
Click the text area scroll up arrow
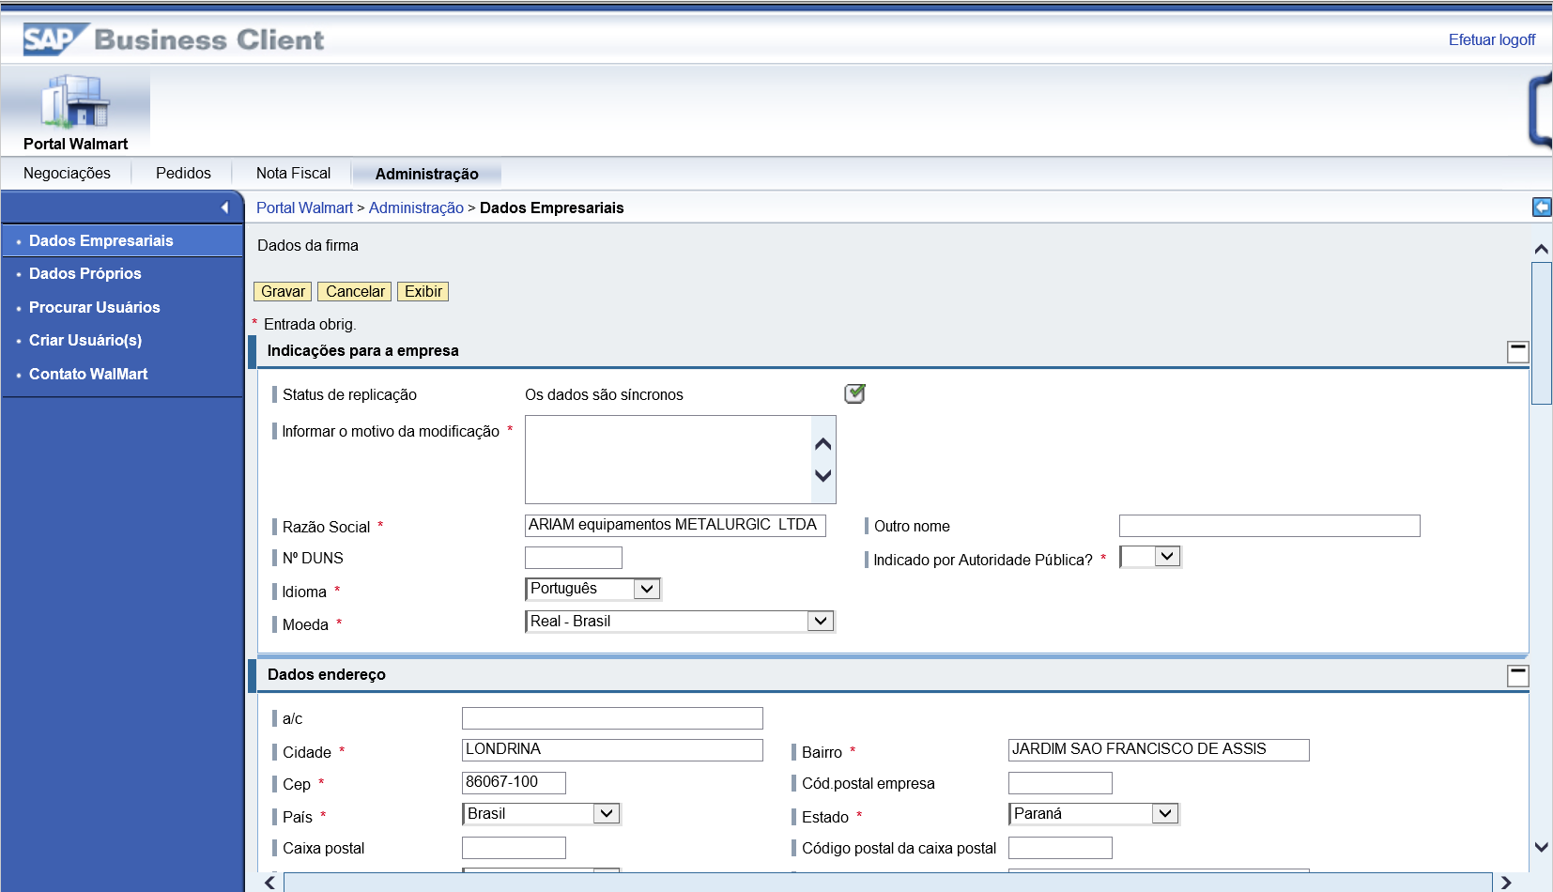tap(823, 444)
